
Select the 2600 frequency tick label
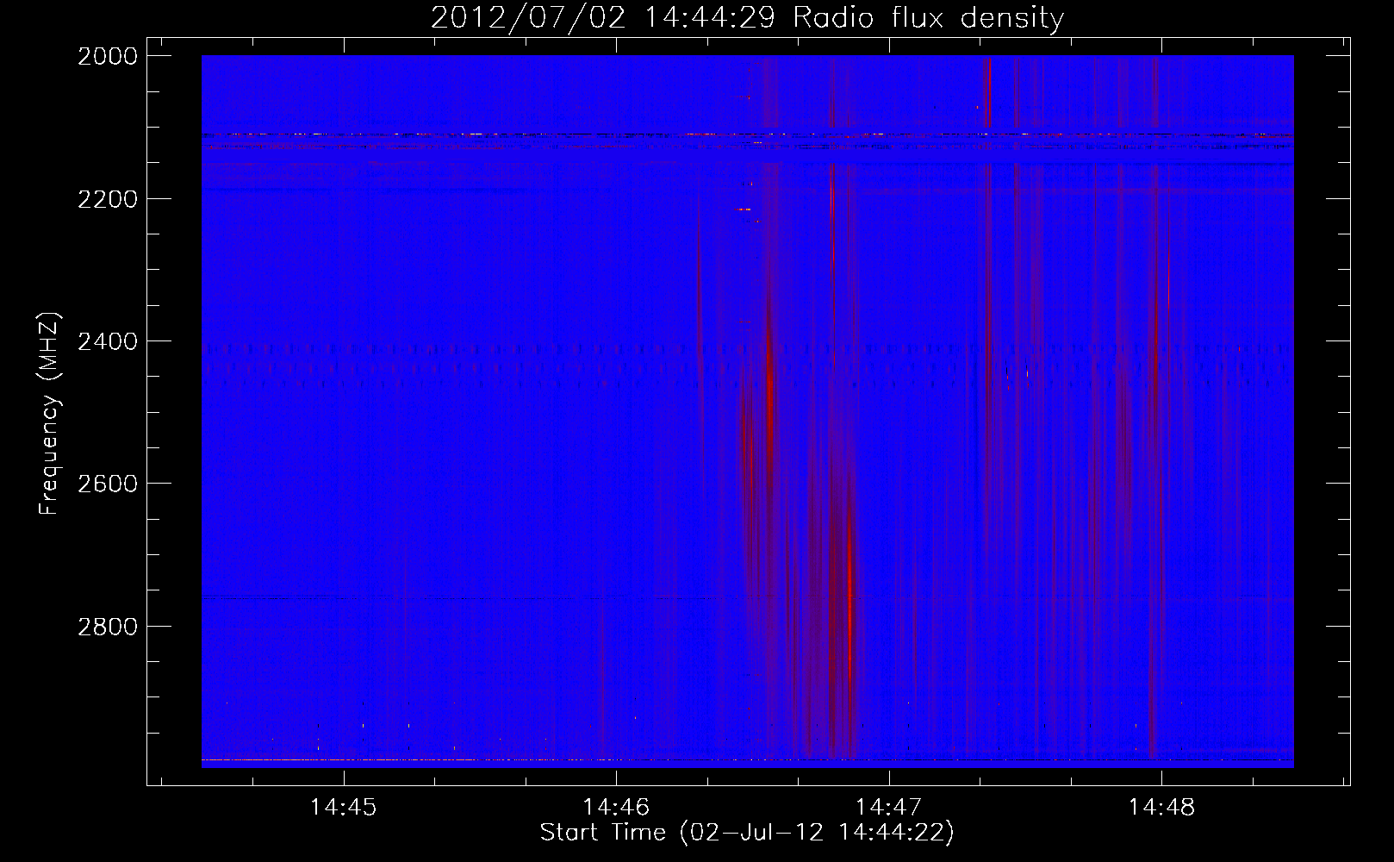coord(108,484)
